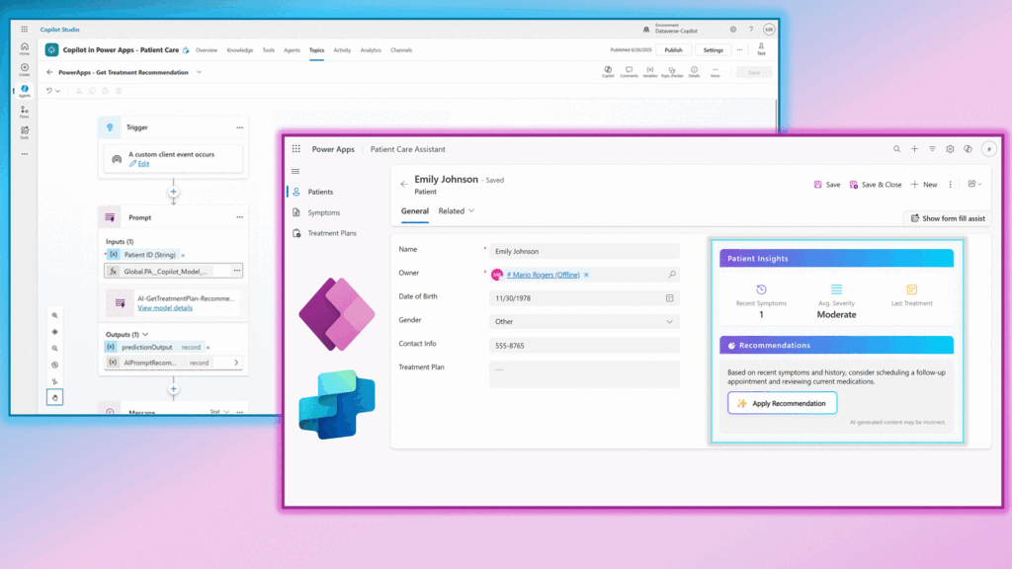
Task: Click the Publish button
Action: [x=673, y=49]
